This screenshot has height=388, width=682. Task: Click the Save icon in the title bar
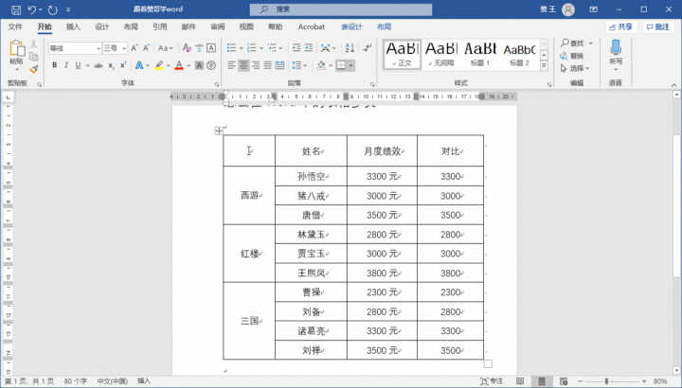coord(16,9)
